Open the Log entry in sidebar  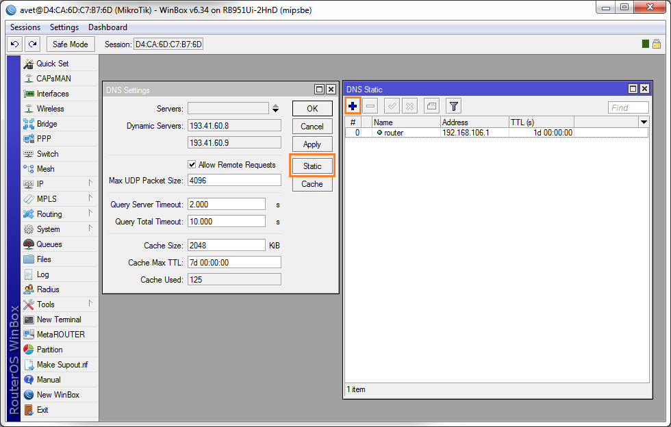pos(42,274)
